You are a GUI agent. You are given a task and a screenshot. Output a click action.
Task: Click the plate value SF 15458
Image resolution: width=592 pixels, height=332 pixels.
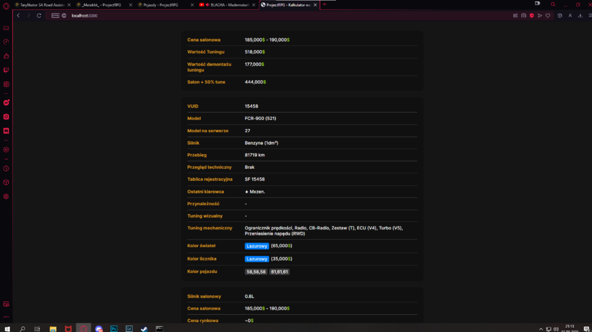(255, 179)
